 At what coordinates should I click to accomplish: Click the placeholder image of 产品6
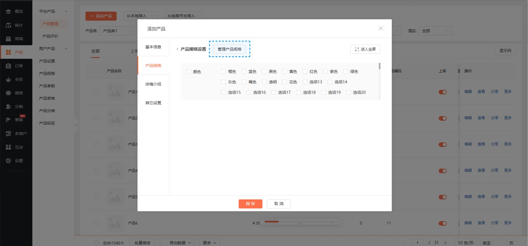(115, 223)
